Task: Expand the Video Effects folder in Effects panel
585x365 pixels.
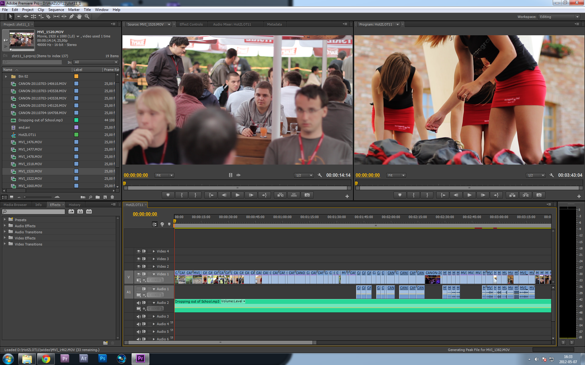Action: coord(4,238)
